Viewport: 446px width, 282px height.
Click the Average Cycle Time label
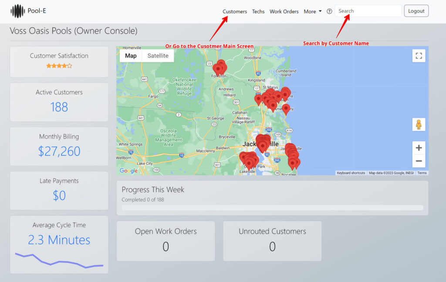[x=59, y=225]
